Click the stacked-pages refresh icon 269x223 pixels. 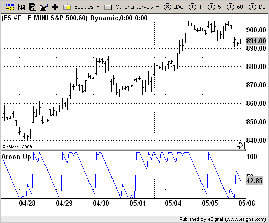pos(33,7)
